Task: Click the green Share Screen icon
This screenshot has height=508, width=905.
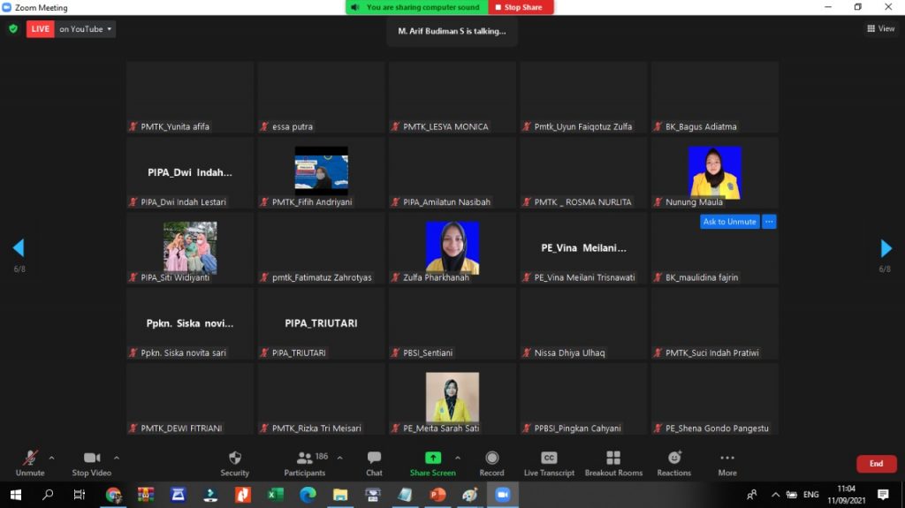Action: click(433, 458)
